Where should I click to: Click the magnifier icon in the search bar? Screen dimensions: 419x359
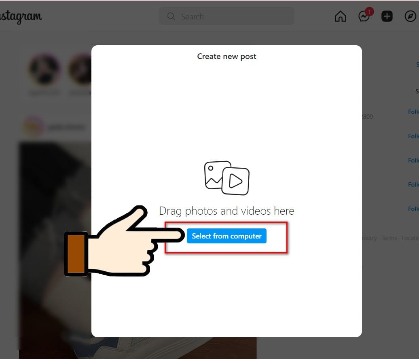coord(171,16)
